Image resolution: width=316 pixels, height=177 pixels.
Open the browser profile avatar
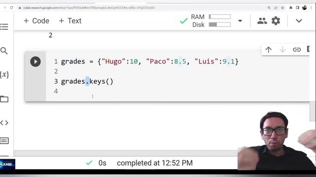(x=304, y=8)
